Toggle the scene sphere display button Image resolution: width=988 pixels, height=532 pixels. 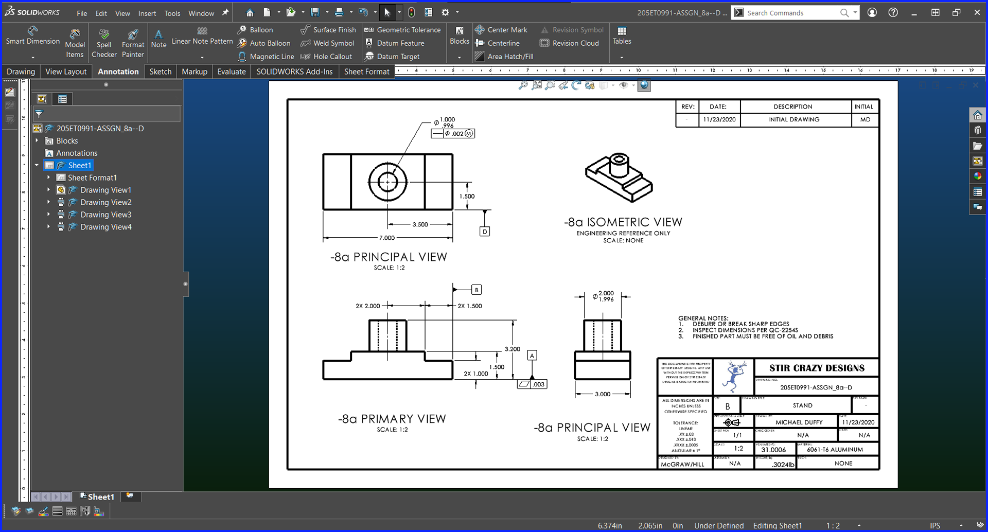coord(644,85)
